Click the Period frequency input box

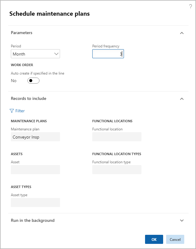[108, 54]
